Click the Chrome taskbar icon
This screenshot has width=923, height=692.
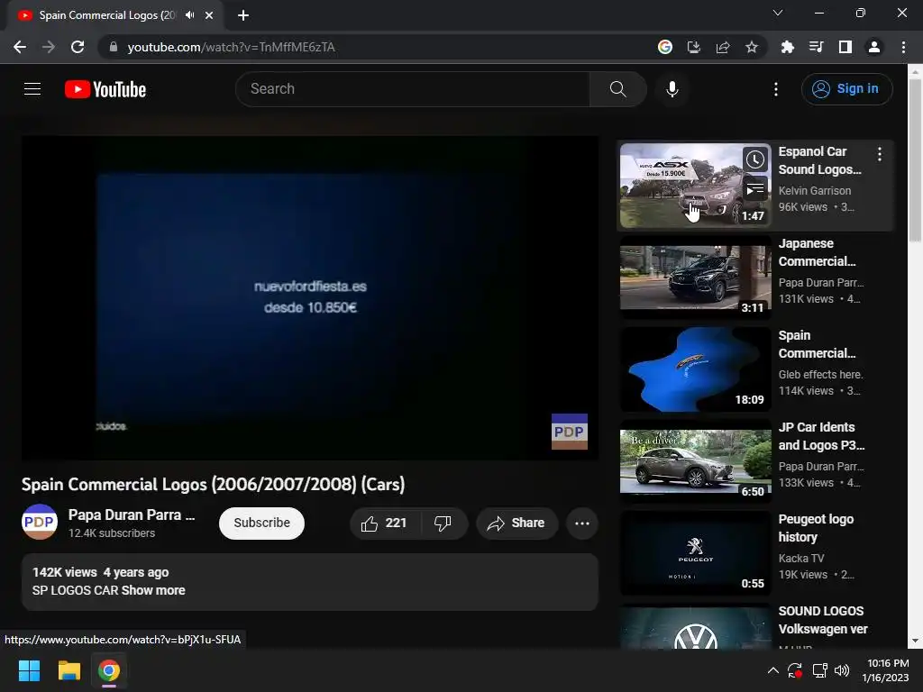(109, 670)
